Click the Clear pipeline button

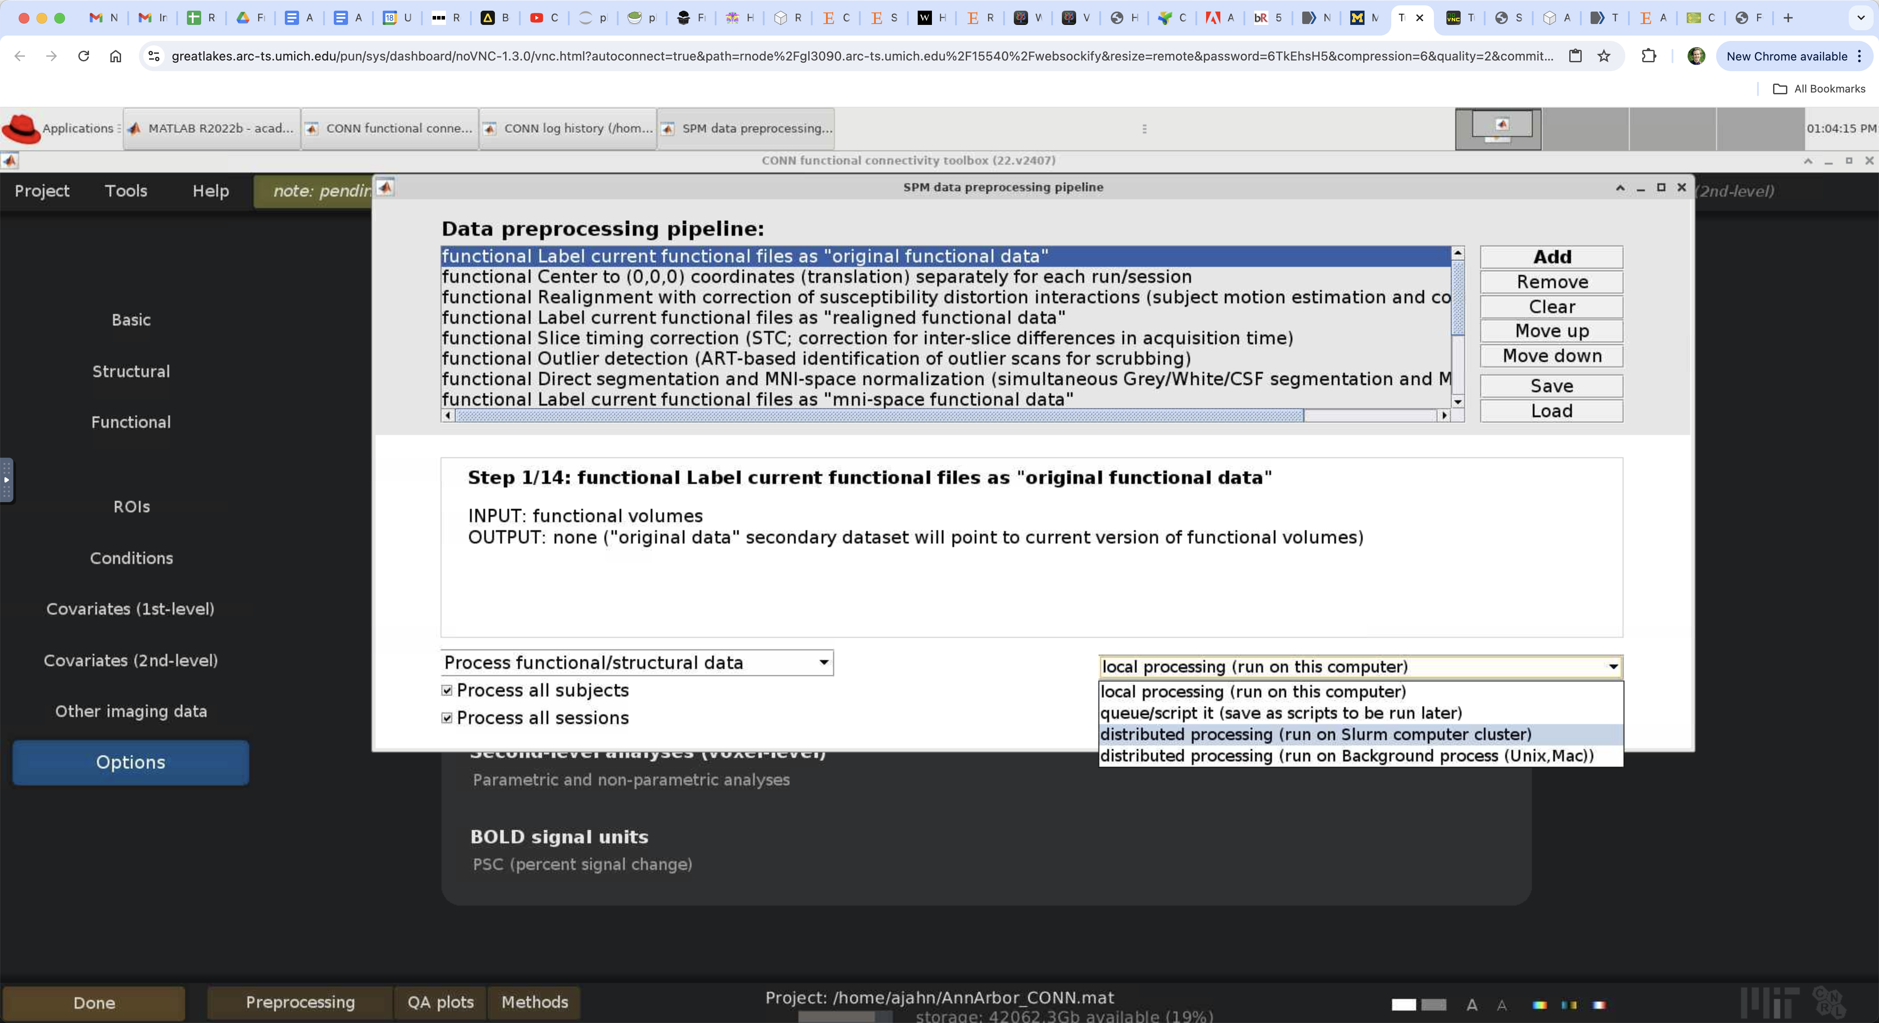[x=1551, y=307]
